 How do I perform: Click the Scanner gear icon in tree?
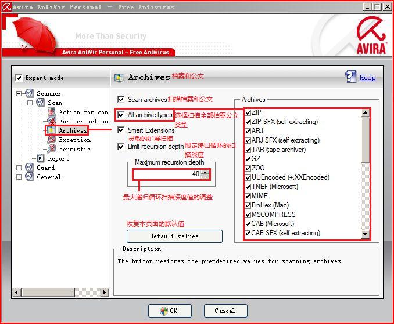[x=29, y=93]
